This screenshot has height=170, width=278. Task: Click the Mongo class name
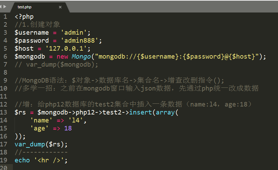point(80,57)
